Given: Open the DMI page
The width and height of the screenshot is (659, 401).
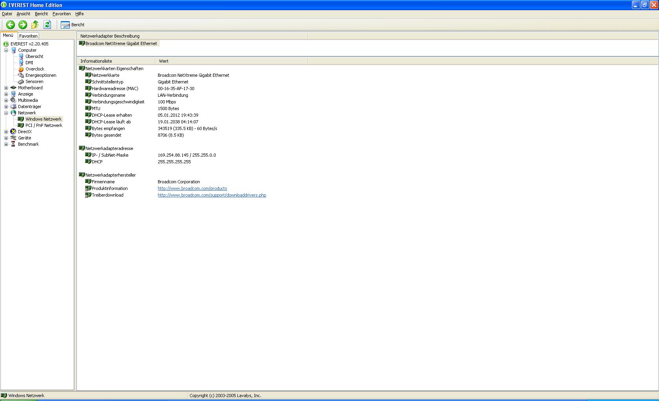Looking at the screenshot, I should (29, 63).
